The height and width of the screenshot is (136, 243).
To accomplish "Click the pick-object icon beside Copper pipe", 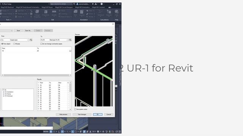I will (31, 40).
